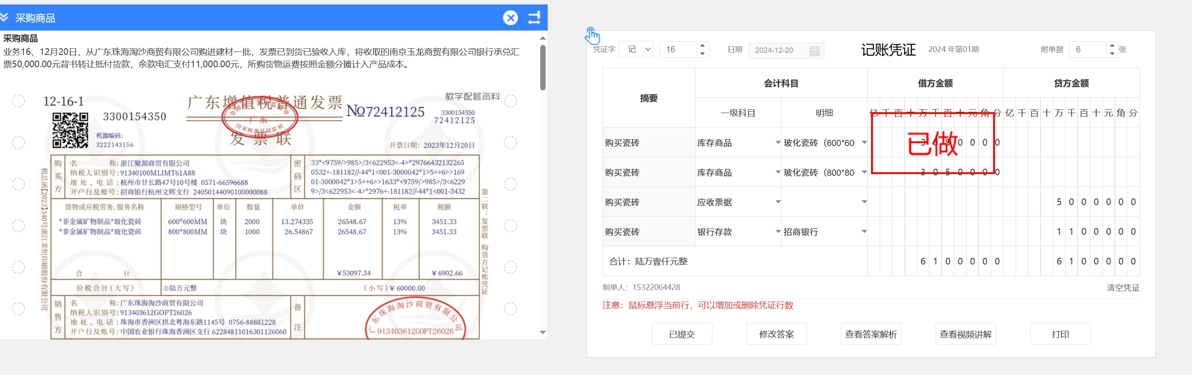
Task: Open the 银行存款 account dropdown
Action: click(x=778, y=231)
